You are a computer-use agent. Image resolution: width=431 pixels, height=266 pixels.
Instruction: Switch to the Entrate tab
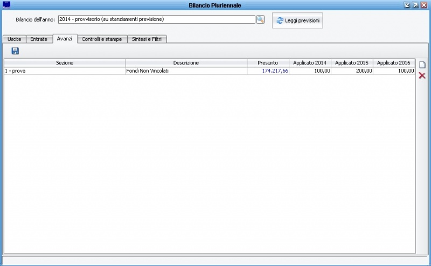pyautogui.click(x=39, y=39)
